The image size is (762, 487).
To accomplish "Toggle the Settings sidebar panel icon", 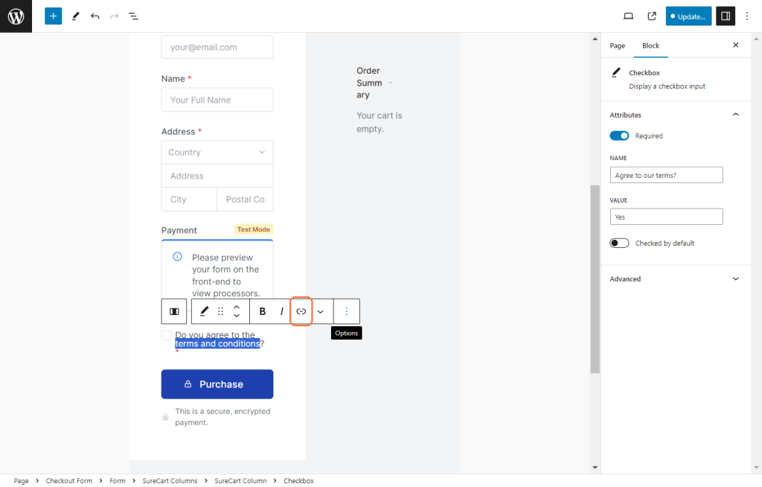I will point(726,16).
